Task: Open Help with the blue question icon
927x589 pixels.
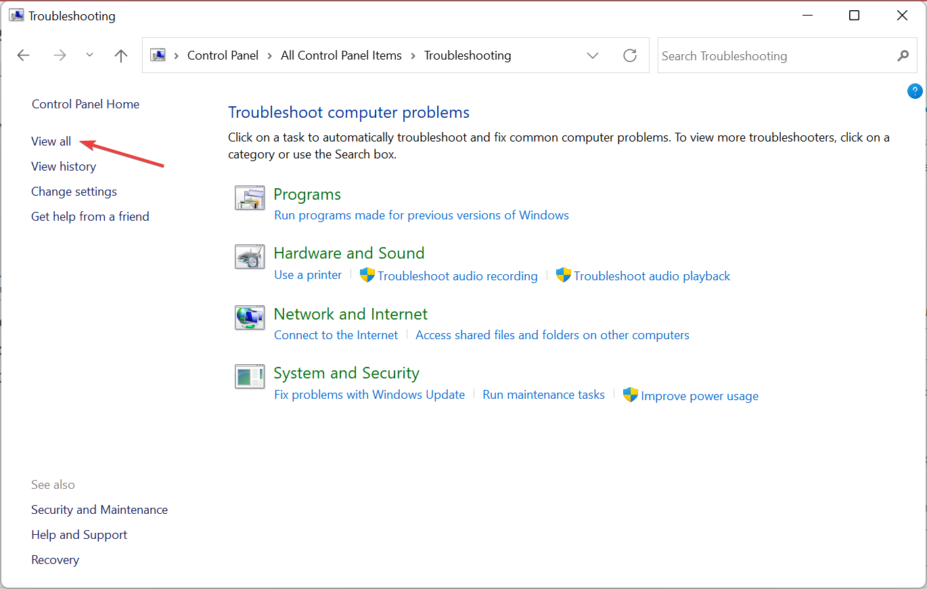Action: click(915, 91)
